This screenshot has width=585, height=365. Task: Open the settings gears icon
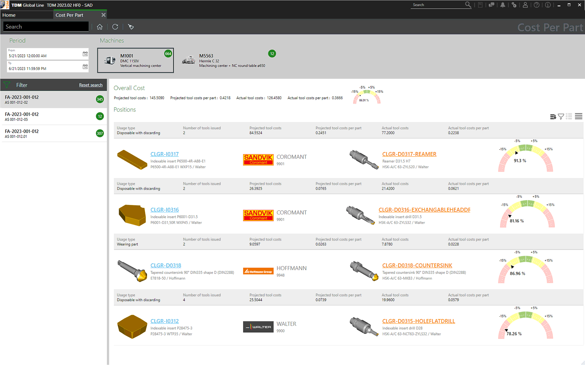pyautogui.click(x=514, y=5)
